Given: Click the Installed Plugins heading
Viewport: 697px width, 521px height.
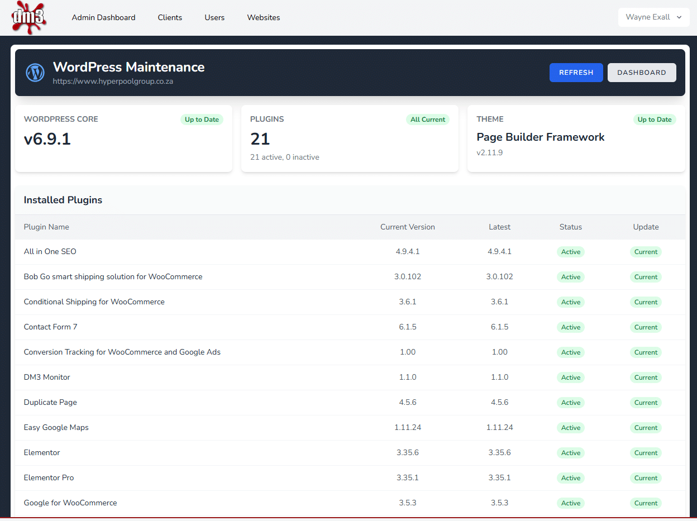Looking at the screenshot, I should tap(63, 200).
